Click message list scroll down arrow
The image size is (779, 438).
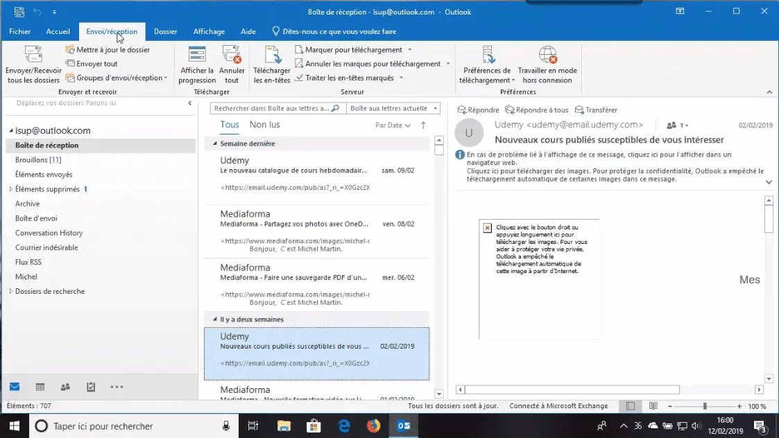438,394
